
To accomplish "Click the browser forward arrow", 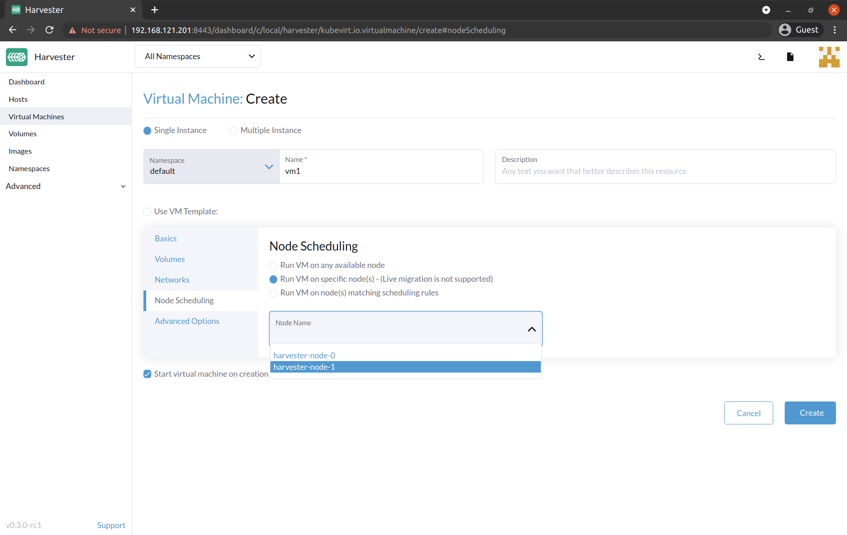I will coord(31,30).
